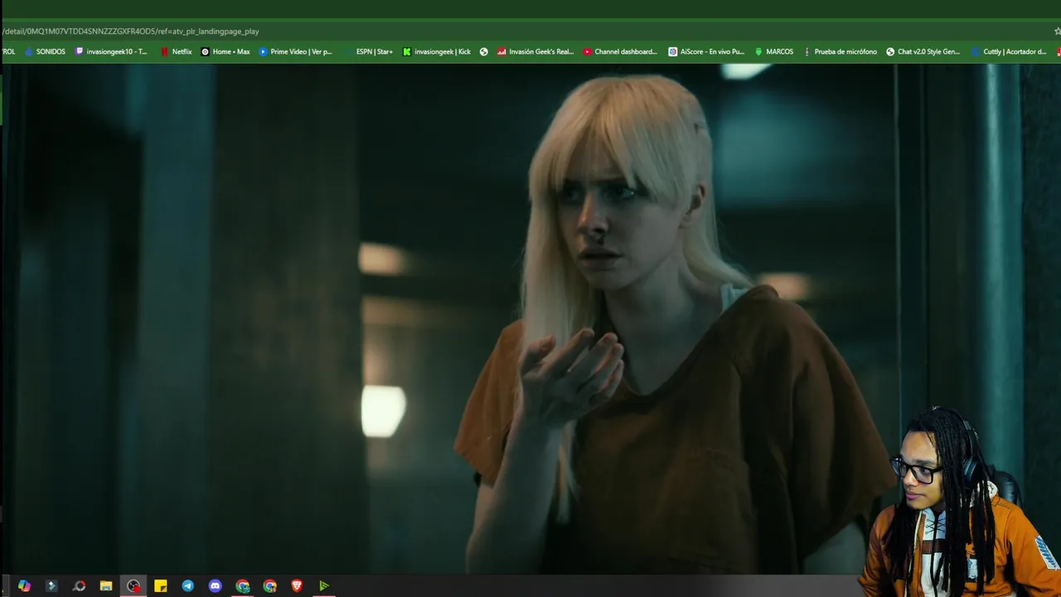The width and height of the screenshot is (1061, 597).
Task: Open the AiScore - En vivo bookmark
Action: click(706, 51)
